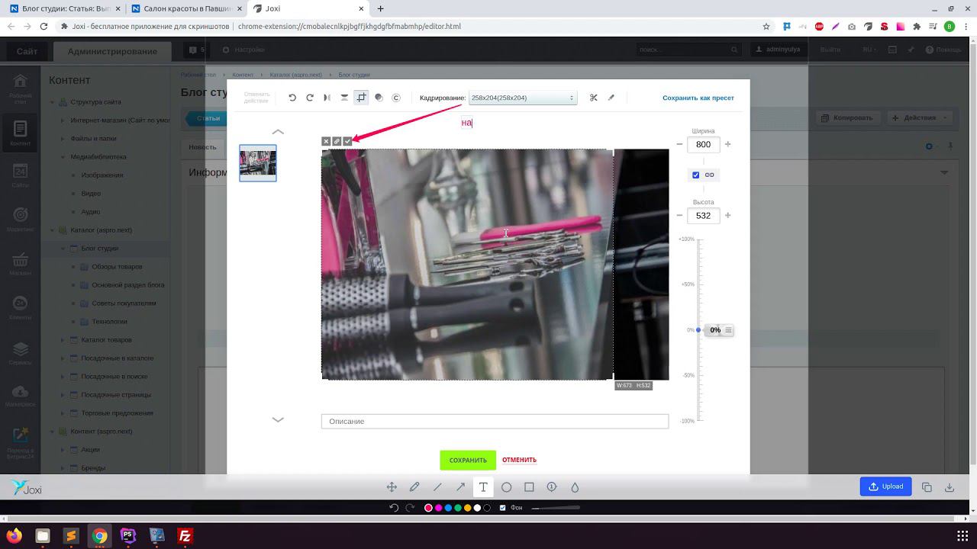Select the Joxi numbered marker tool
The width and height of the screenshot is (977, 549).
tap(552, 487)
